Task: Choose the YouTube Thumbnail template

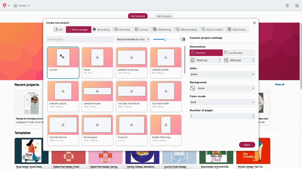Action: pyautogui.click(x=132, y=96)
